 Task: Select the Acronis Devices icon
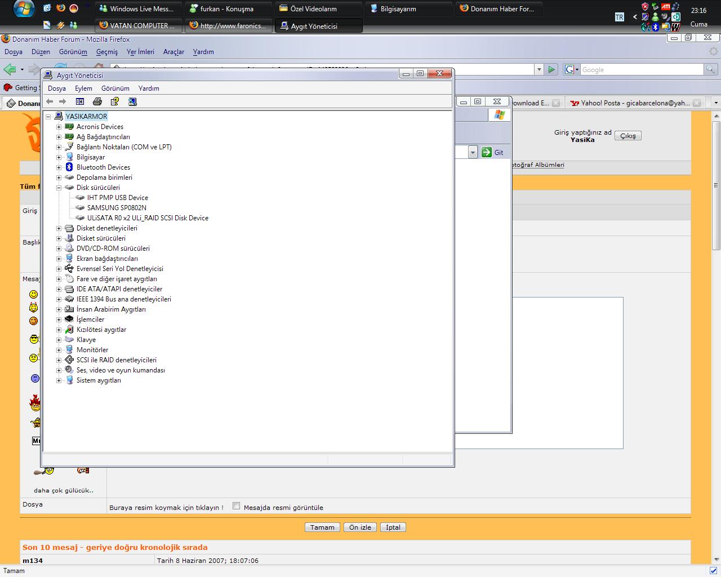[69, 127]
